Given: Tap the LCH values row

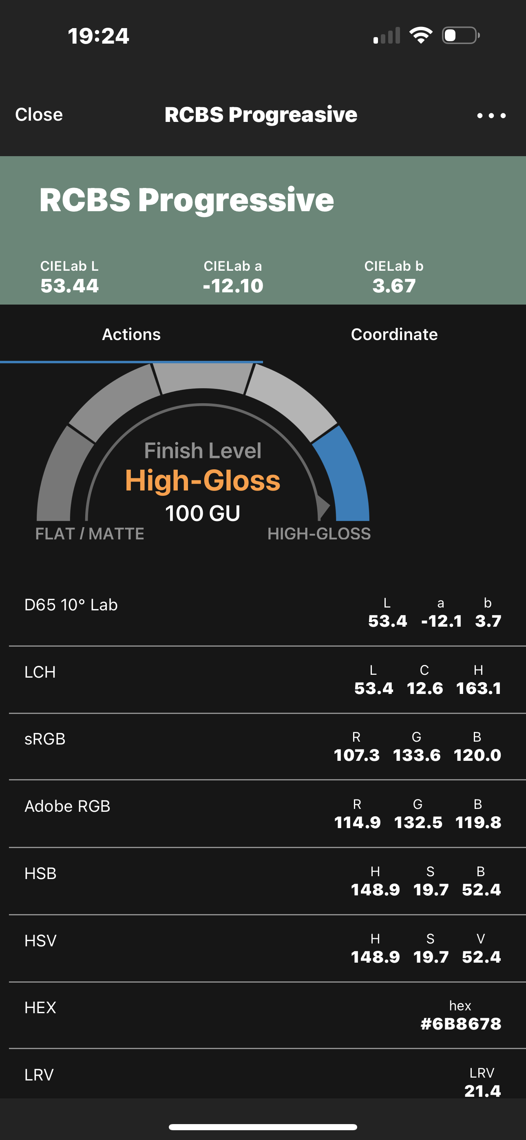Looking at the screenshot, I should (x=263, y=680).
